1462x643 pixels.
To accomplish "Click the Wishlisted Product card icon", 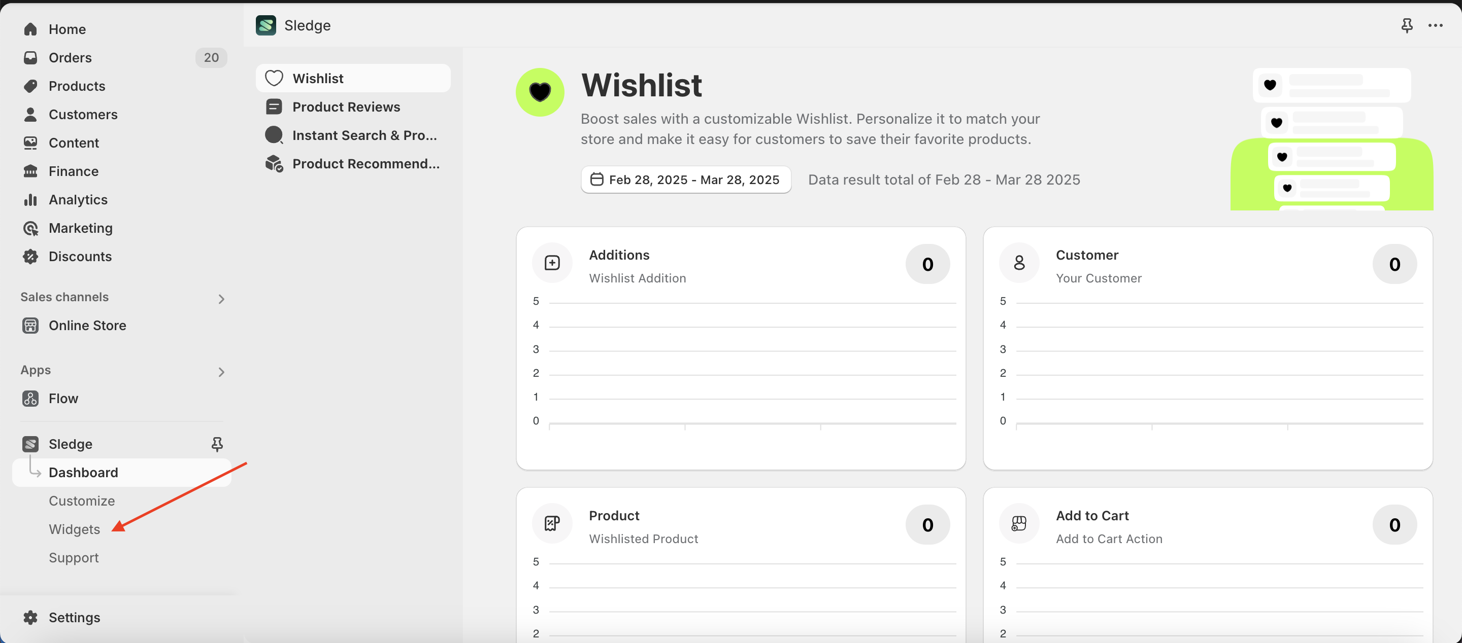I will pyautogui.click(x=552, y=524).
